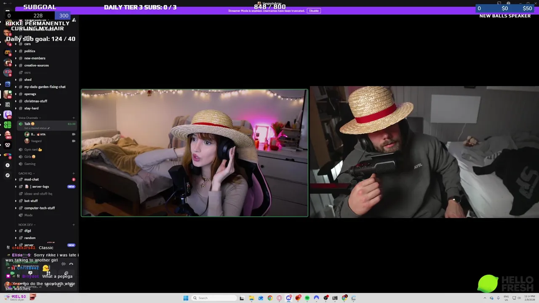
Task: Expand the mod-chat channel threads arrow
Action: point(16,179)
